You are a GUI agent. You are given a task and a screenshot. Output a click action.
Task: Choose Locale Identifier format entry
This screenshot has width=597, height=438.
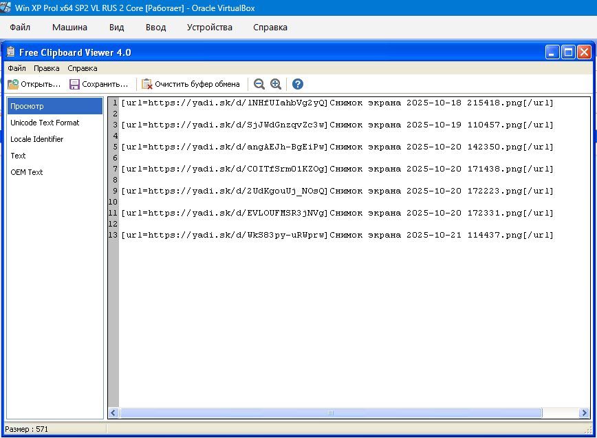[36, 139]
